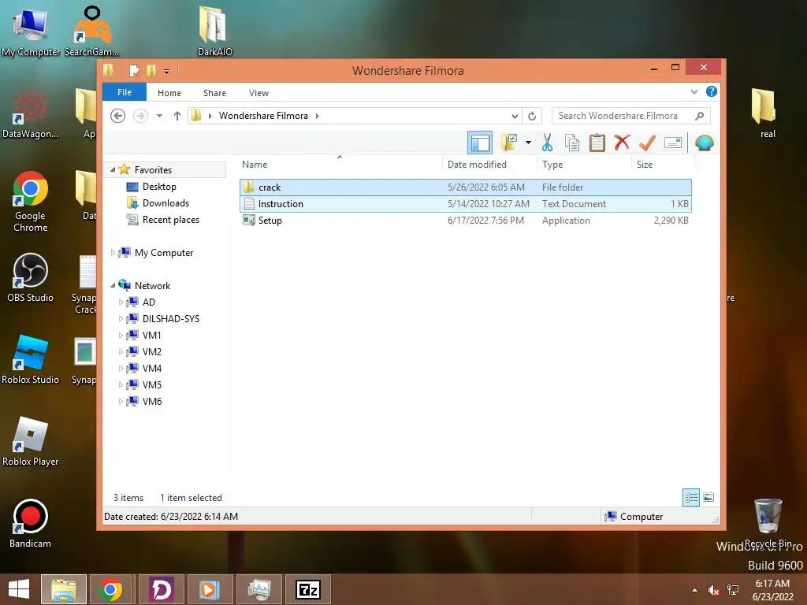807x605 pixels.
Task: Select VM4 in the Network list
Action: [x=152, y=369]
